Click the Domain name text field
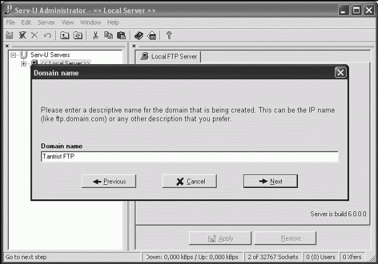The width and height of the screenshot is (378, 264). coord(190,157)
